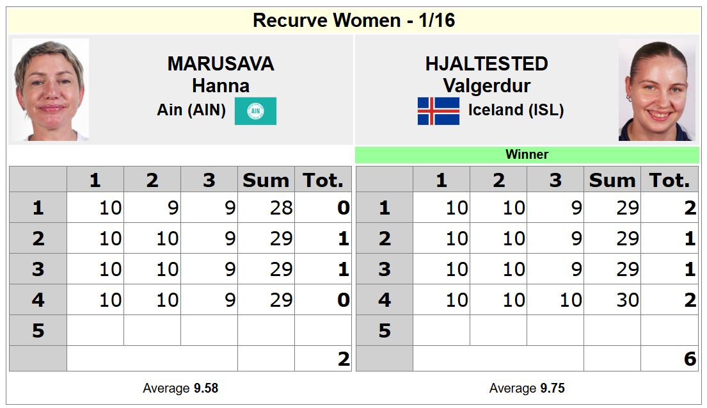
Task: Click Hjaltested's final total score 6
Action: point(690,359)
